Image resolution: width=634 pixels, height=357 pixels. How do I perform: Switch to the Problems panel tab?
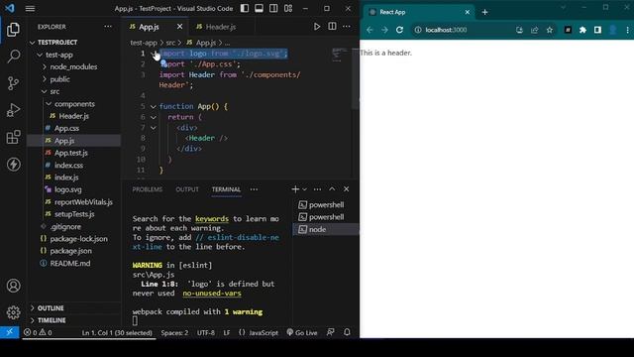click(x=148, y=189)
